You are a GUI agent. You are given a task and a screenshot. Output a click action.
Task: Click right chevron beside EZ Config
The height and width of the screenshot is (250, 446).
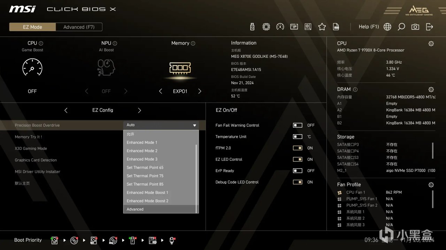coord(139,110)
